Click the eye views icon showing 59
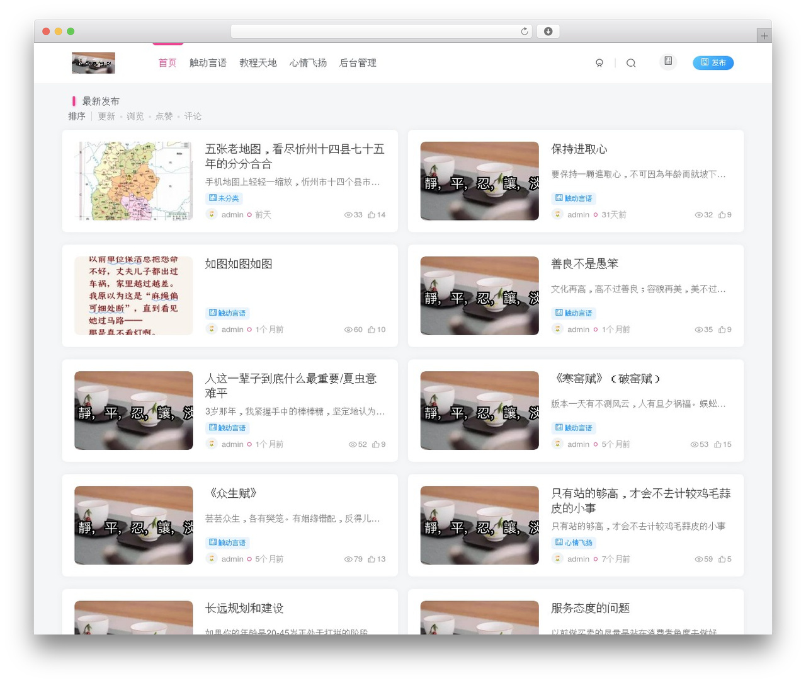The height and width of the screenshot is (683, 806). 699,559
